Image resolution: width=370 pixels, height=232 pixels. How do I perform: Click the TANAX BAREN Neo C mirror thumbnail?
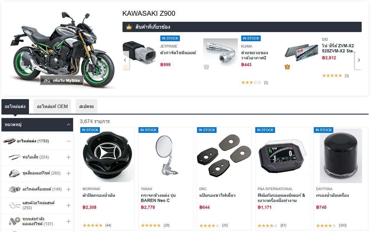[x=165, y=156]
